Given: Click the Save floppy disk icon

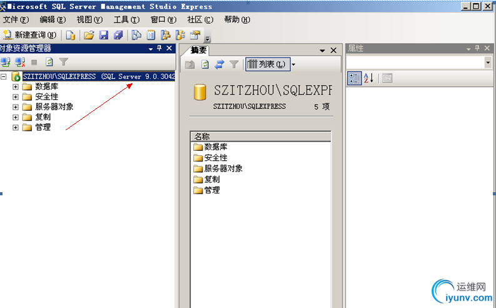Looking at the screenshot, I should point(104,35).
